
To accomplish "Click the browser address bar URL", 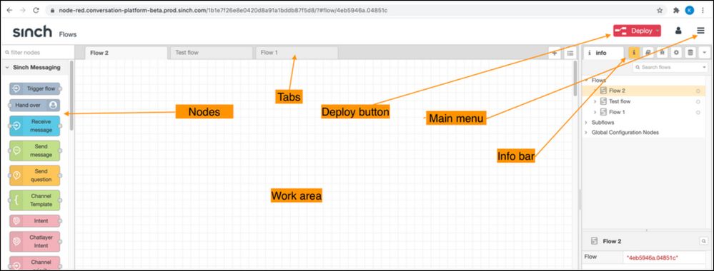I will pyautogui.click(x=223, y=9).
